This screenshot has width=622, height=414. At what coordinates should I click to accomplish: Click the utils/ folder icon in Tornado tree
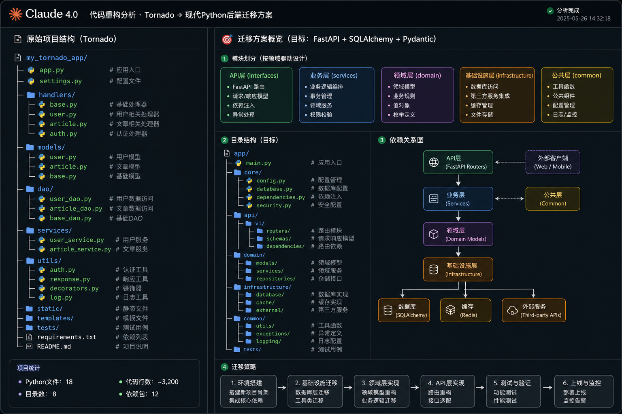click(x=30, y=261)
